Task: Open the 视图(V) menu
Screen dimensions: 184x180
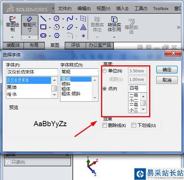Action: (103, 9)
